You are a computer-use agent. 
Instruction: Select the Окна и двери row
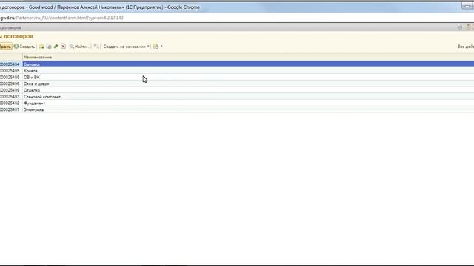tap(248, 83)
